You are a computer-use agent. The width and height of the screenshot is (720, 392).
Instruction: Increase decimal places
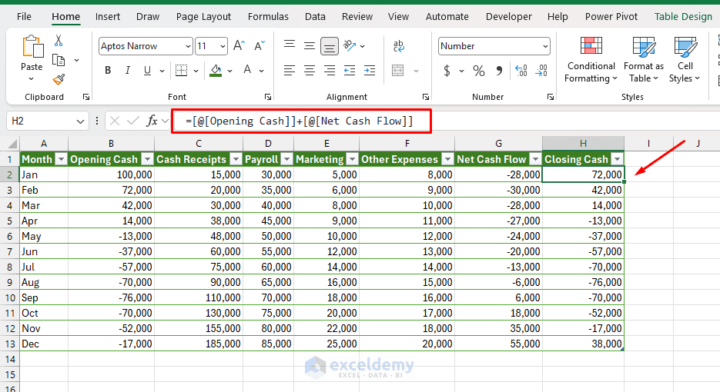pyautogui.click(x=521, y=71)
